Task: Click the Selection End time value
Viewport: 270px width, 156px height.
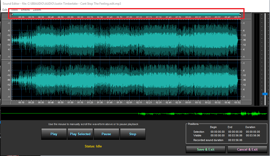Action: click(235, 132)
